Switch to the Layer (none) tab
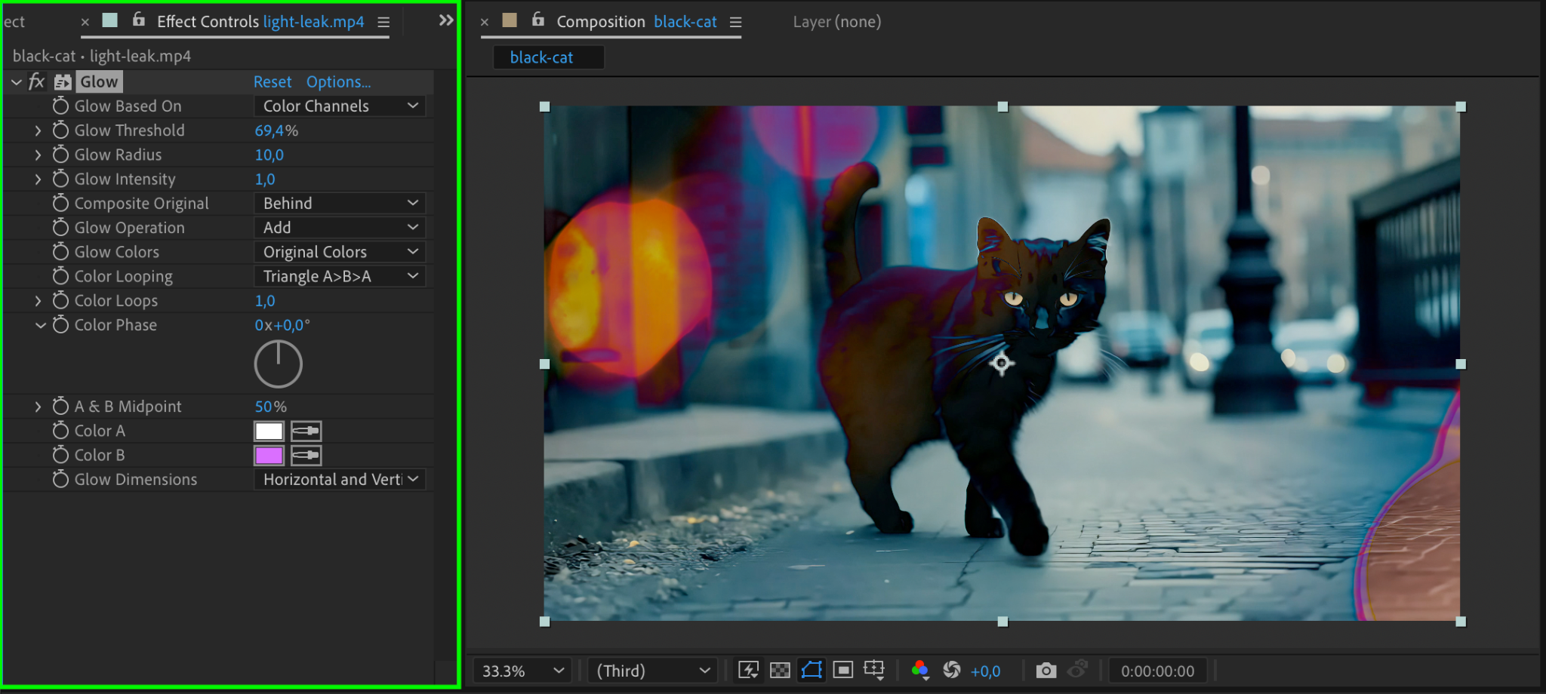The height and width of the screenshot is (694, 1546). (x=836, y=22)
